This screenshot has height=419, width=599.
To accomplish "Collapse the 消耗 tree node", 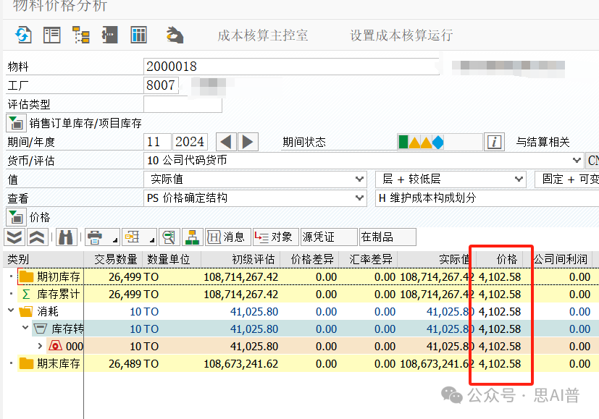I will [x=11, y=311].
